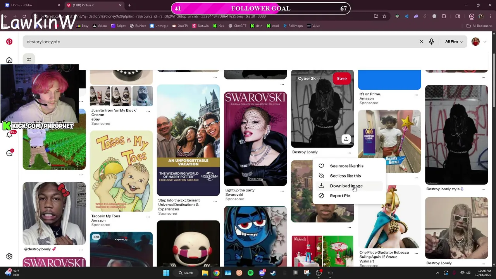Image resolution: width=496 pixels, height=279 pixels.
Task: Open the Pinterest logo home link
Action: [x=9, y=41]
